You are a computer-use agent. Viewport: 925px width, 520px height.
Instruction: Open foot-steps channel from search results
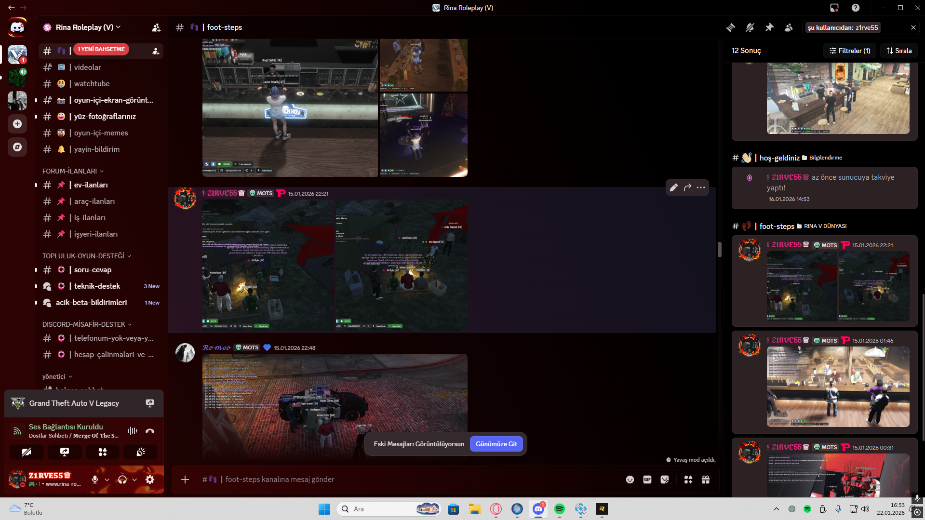777,226
